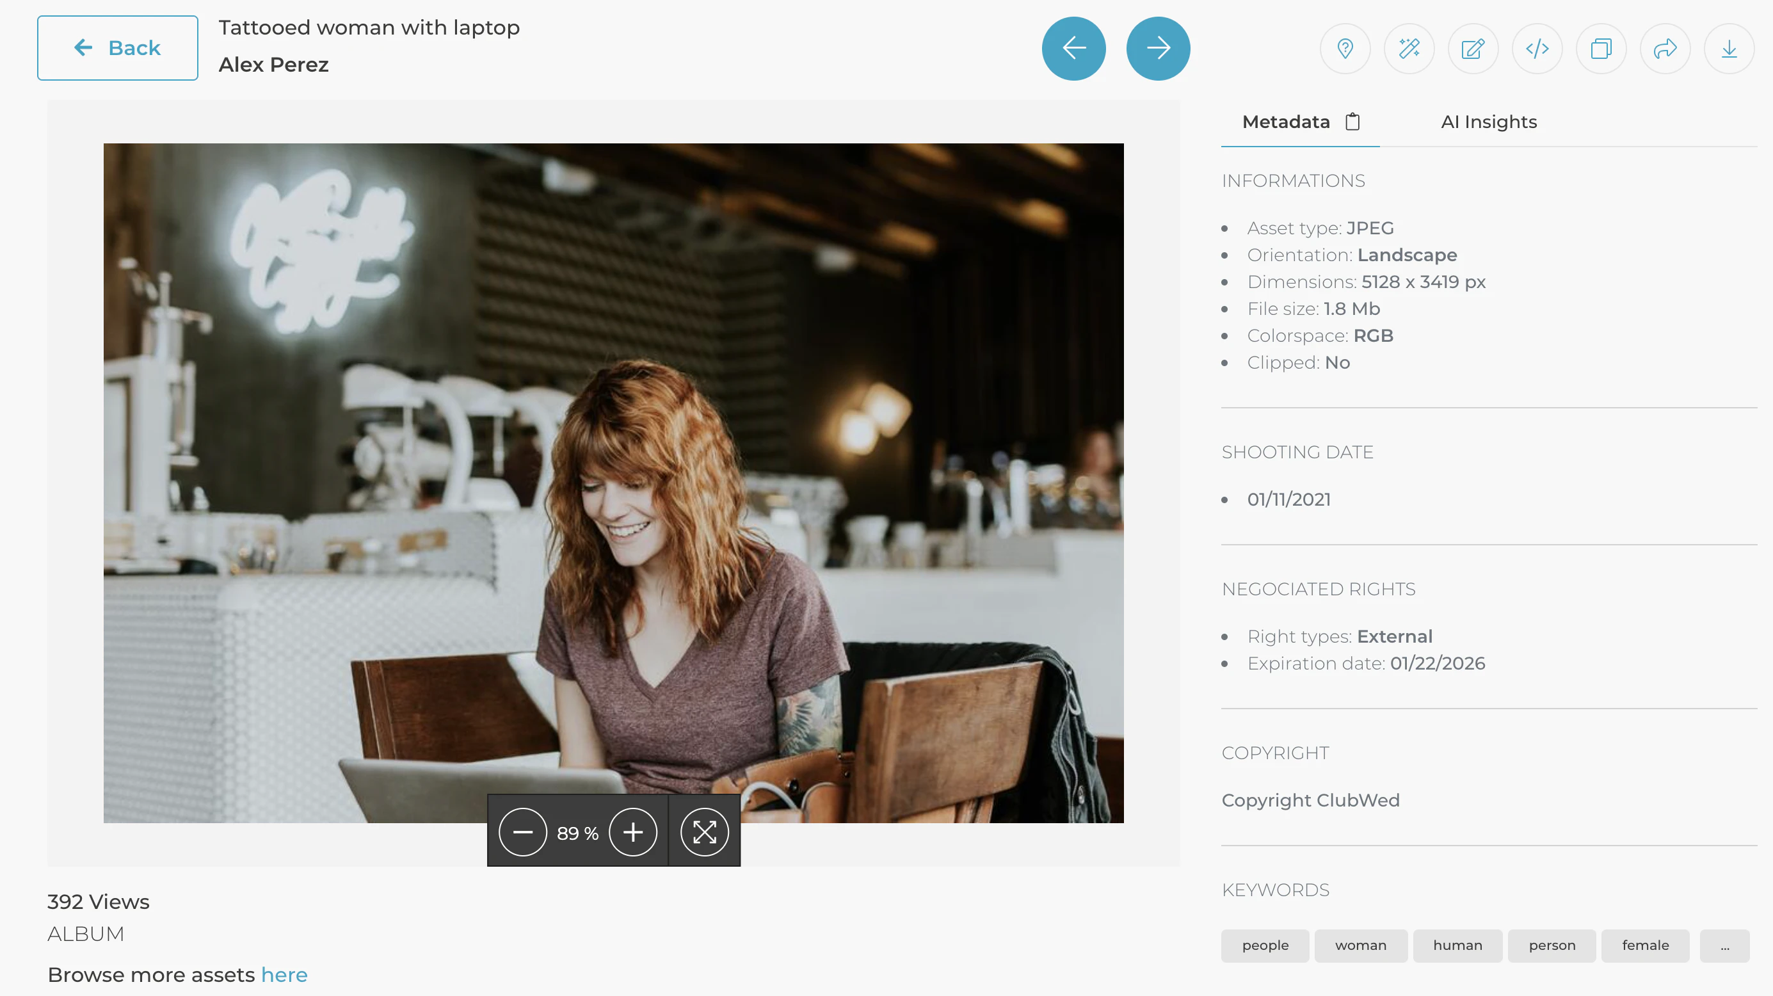Go Back to the asset list
This screenshot has width=1773, height=996.
click(117, 47)
